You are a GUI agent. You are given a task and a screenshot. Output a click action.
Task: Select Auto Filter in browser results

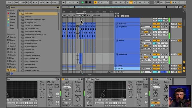pyautogui.click(x=38, y=14)
